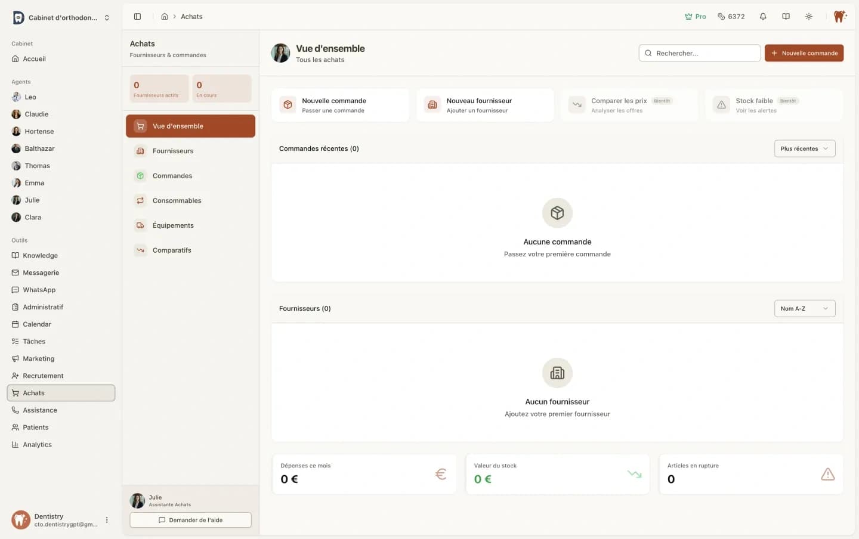Click the tooth avatar in top-right corner
The height and width of the screenshot is (539, 859).
(839, 17)
